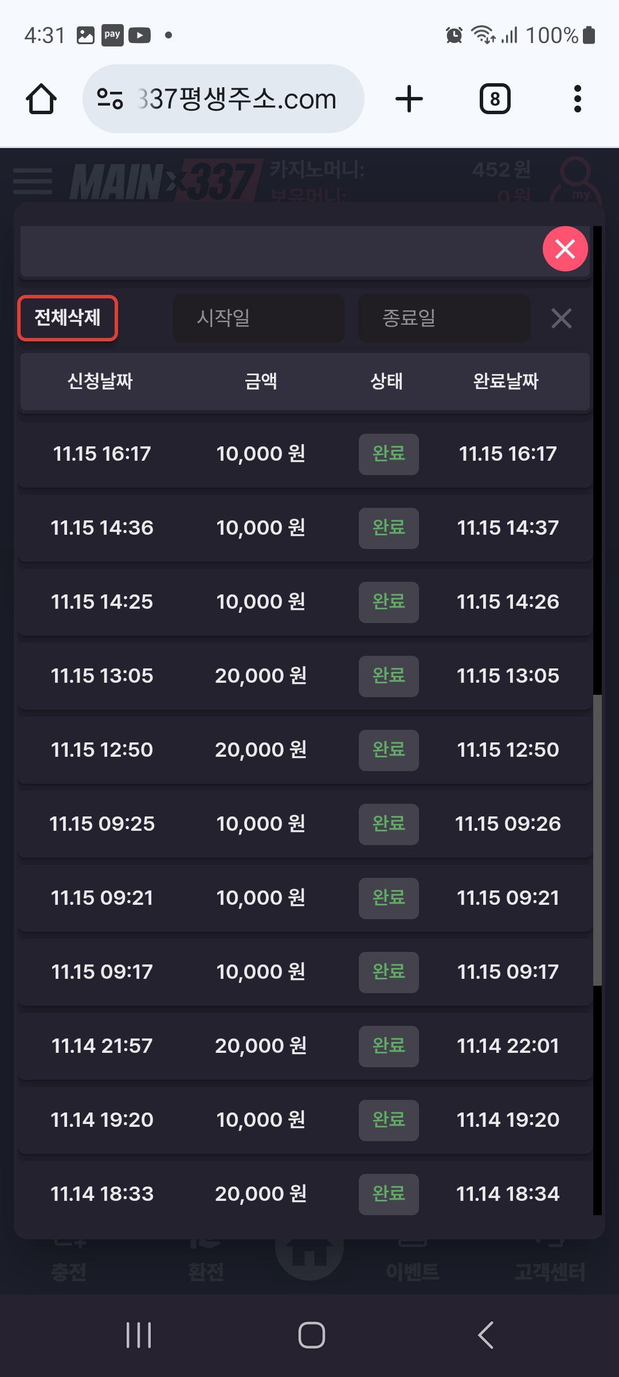Click the popup's vertical scrollbar thumb

click(597, 840)
